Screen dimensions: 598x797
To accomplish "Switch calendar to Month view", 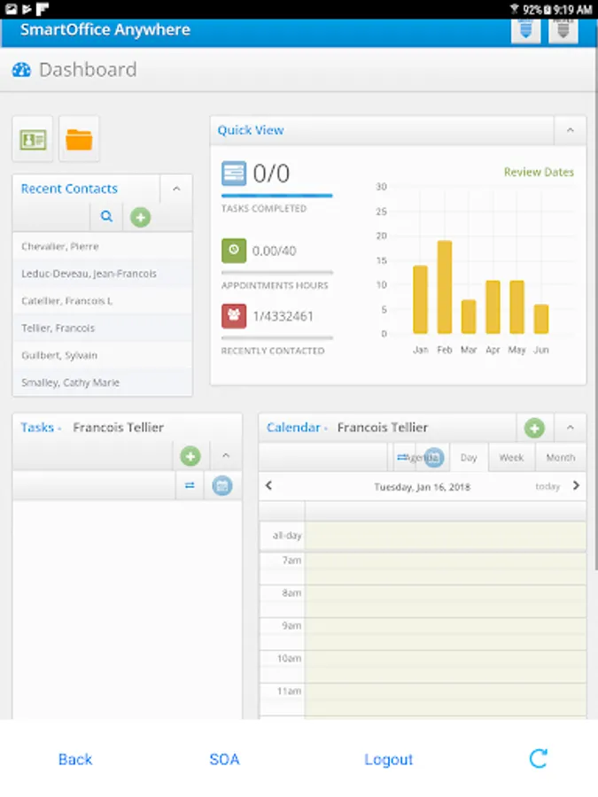I will pos(561,458).
